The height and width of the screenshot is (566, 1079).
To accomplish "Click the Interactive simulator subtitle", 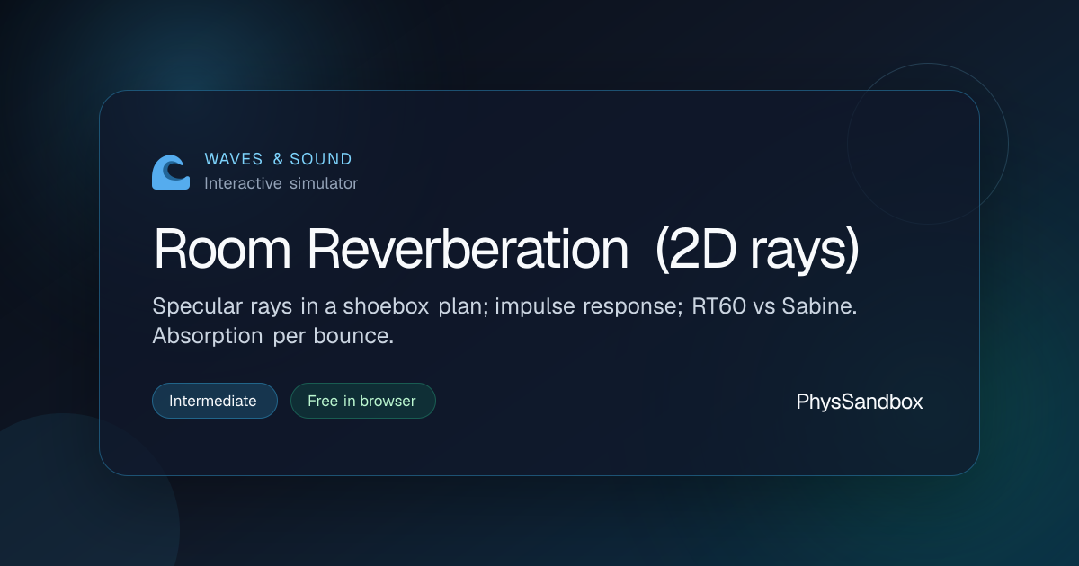I will pyautogui.click(x=281, y=183).
